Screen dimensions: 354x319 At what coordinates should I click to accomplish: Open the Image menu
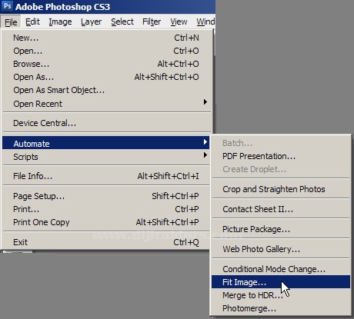click(x=60, y=22)
